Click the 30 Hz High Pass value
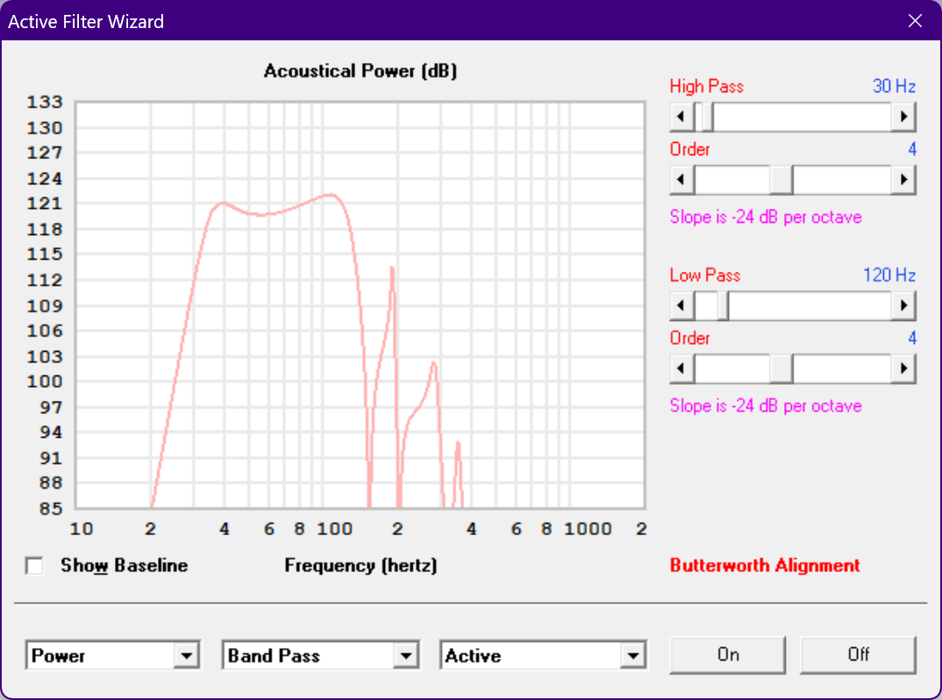 [894, 87]
